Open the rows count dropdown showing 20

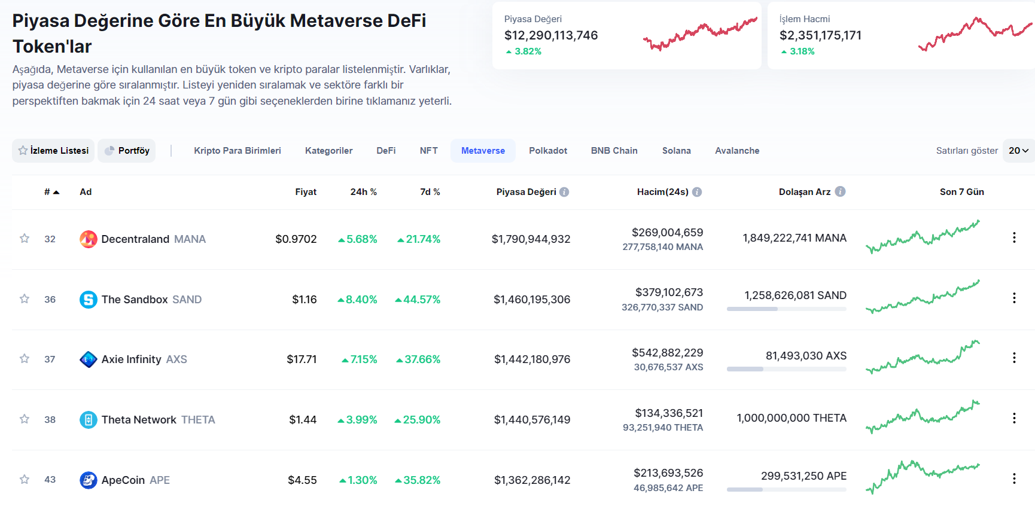[1018, 151]
